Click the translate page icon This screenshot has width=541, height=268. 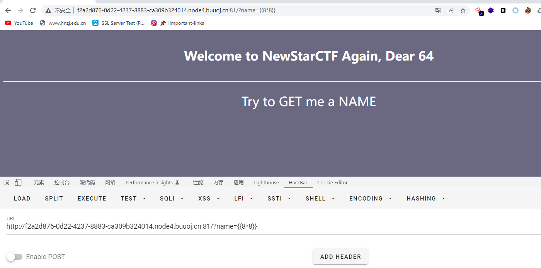pyautogui.click(x=438, y=10)
